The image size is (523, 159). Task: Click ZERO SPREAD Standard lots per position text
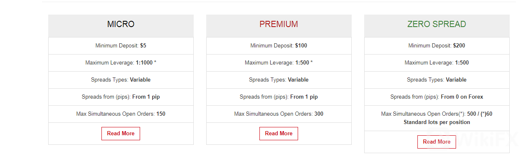(x=437, y=122)
